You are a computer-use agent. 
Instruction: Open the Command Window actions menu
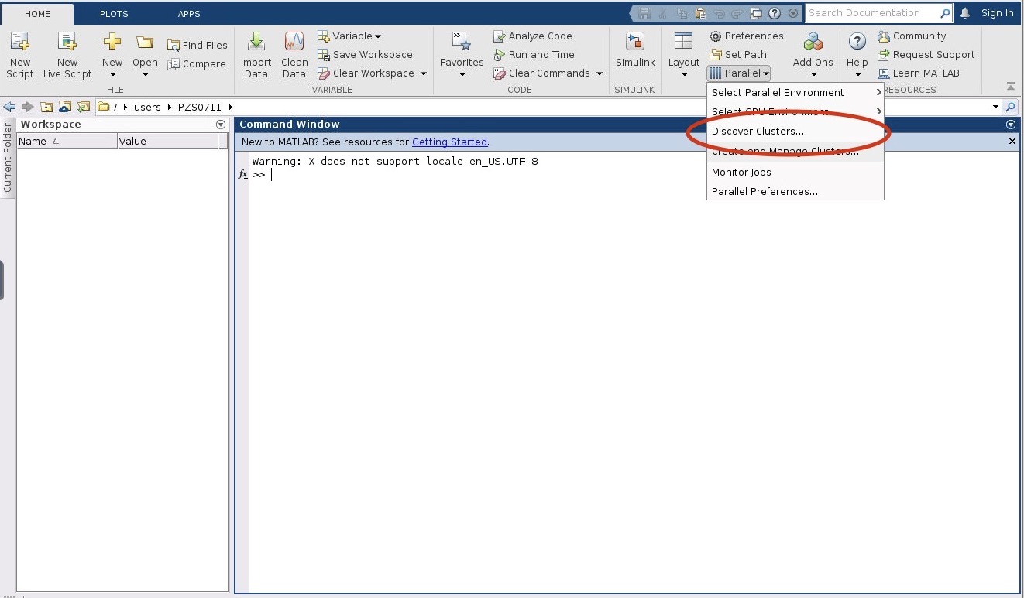coord(1010,125)
